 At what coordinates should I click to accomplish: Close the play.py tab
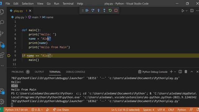(30, 11)
